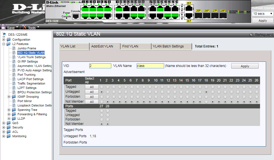Click SFP slot 26F on the switch panel
The height and width of the screenshot is (160, 274).
click(x=207, y=16)
